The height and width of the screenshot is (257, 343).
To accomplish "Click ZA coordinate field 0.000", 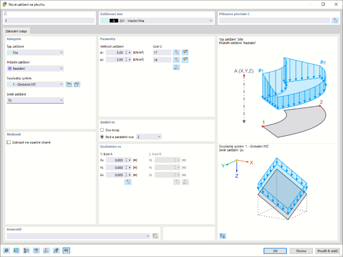I will 115,175.
